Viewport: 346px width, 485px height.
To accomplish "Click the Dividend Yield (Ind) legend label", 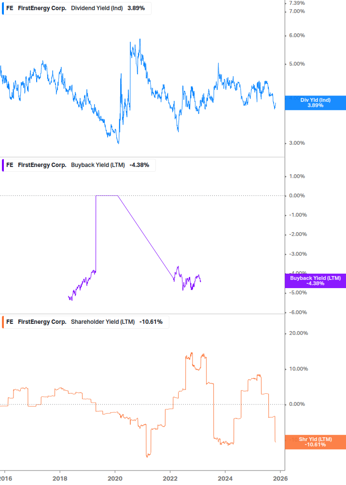I will pyautogui.click(x=97, y=8).
